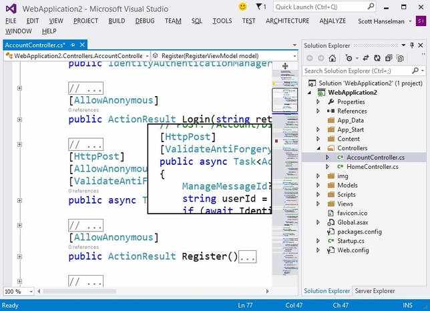Click the Solution Explorer auto-hide pin

(x=412, y=45)
